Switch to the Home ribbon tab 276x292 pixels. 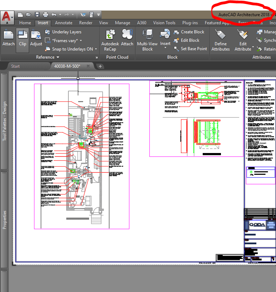(25, 23)
